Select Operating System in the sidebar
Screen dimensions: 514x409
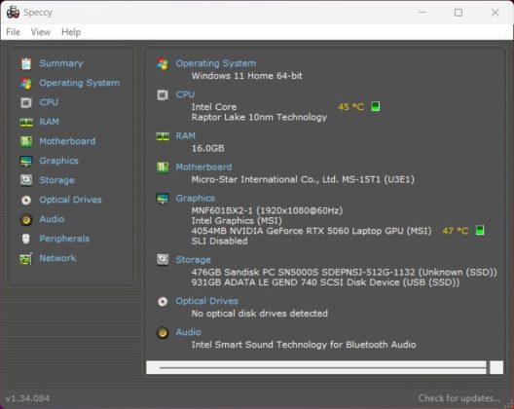pos(79,83)
